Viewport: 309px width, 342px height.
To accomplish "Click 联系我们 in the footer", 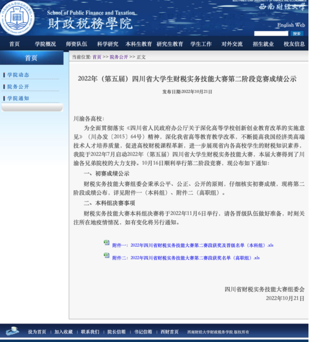I will [x=90, y=332].
